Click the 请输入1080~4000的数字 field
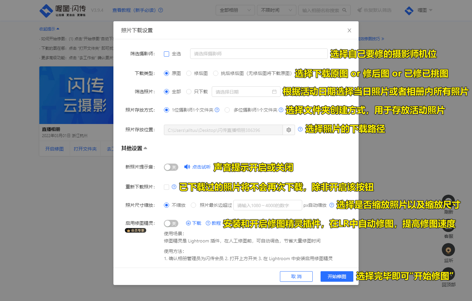 pos(268,205)
